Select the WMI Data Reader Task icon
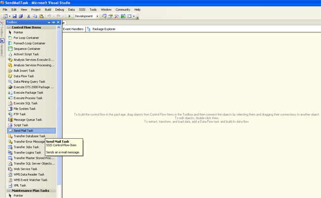This screenshot has height=198, width=321. pyautogui.click(x=10, y=175)
